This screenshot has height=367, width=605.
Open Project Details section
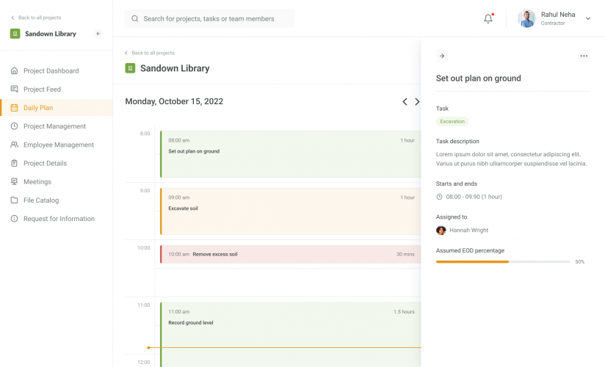pyautogui.click(x=57, y=163)
